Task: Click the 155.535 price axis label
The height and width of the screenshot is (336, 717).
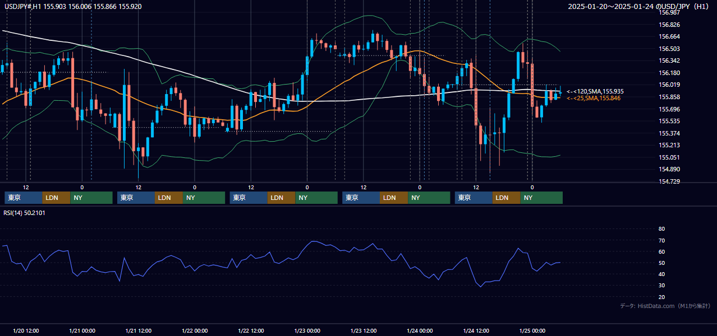Action: [x=669, y=121]
